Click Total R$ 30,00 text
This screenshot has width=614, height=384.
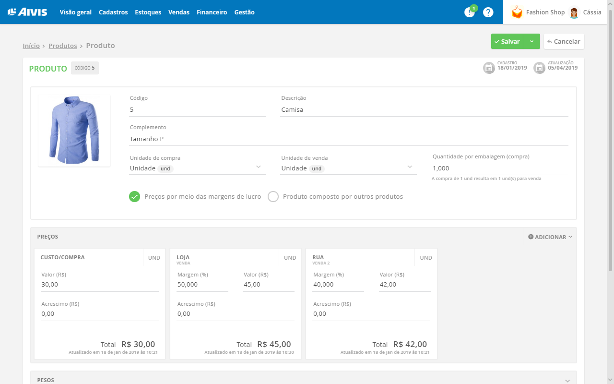(x=128, y=344)
